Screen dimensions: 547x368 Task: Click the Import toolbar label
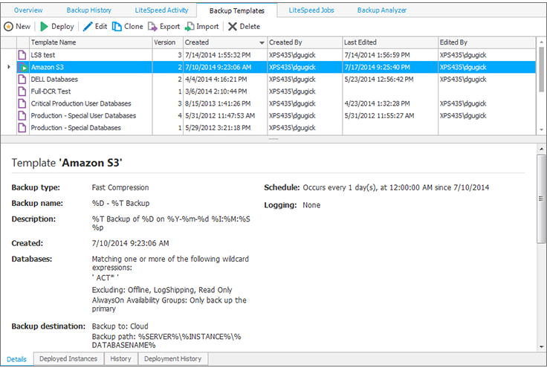pos(207,27)
